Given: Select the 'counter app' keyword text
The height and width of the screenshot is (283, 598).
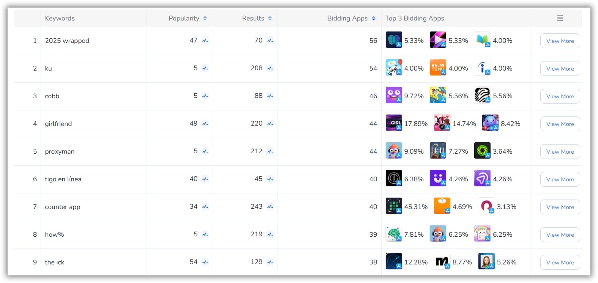Looking at the screenshot, I should click(63, 207).
